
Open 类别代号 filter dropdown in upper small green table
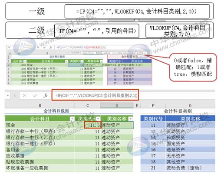click(x=82, y=61)
